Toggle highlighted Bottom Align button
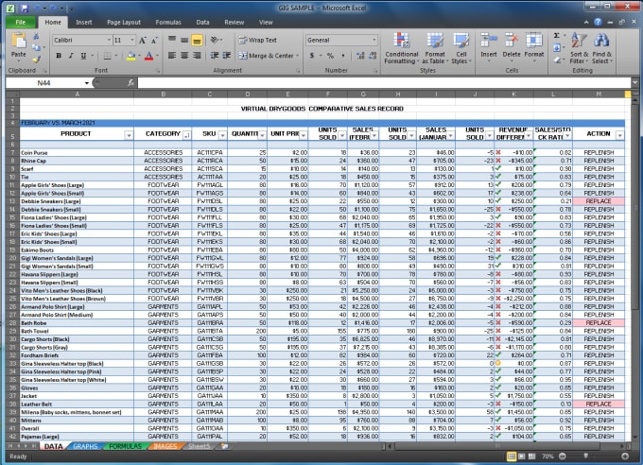The width and height of the screenshot is (643, 465). pos(197,40)
